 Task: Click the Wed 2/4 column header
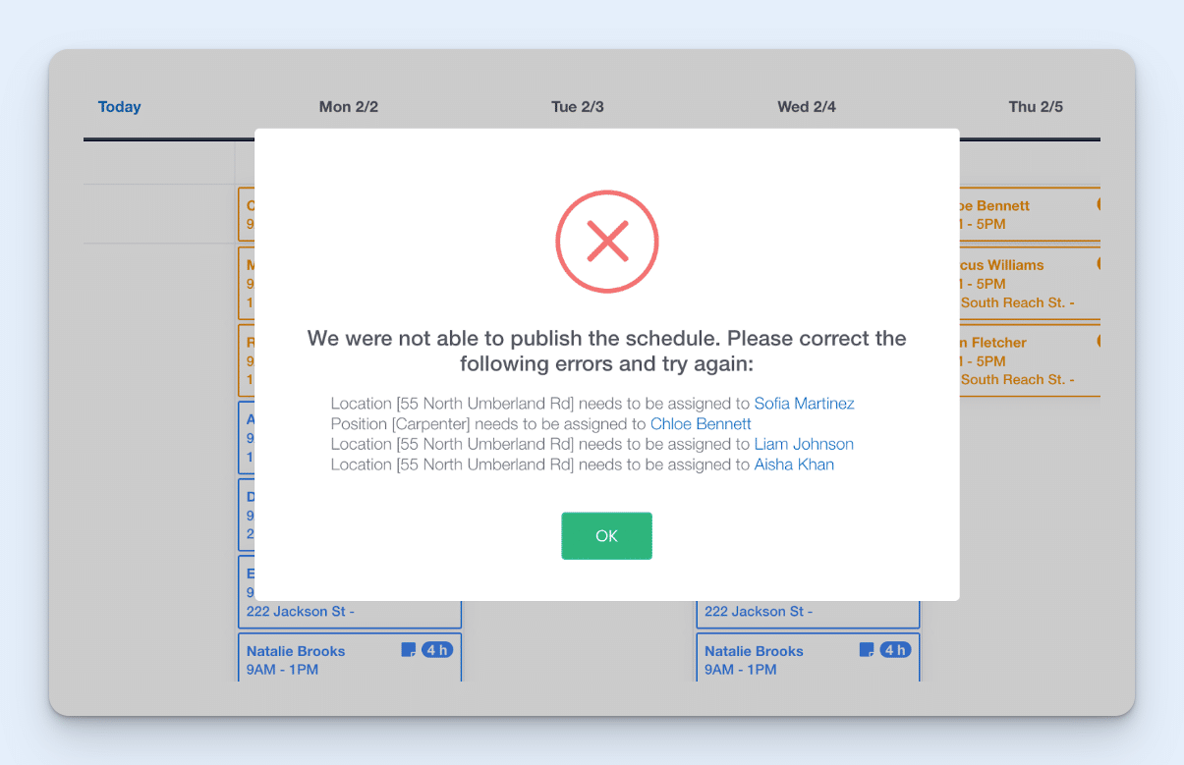point(806,106)
